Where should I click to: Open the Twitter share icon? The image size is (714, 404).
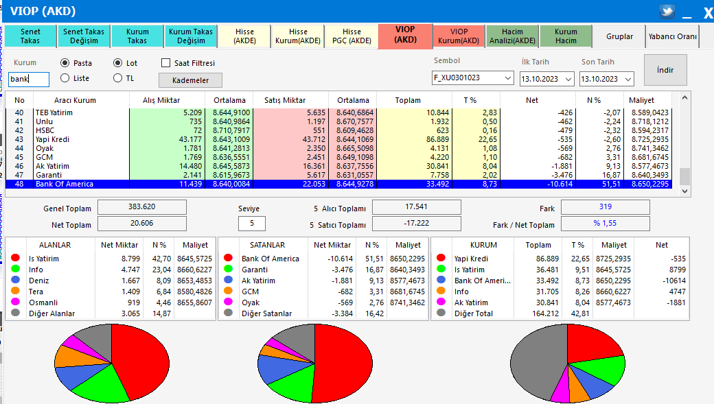coord(667,12)
